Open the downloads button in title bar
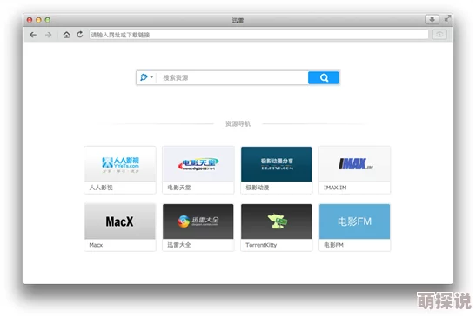 point(432,20)
